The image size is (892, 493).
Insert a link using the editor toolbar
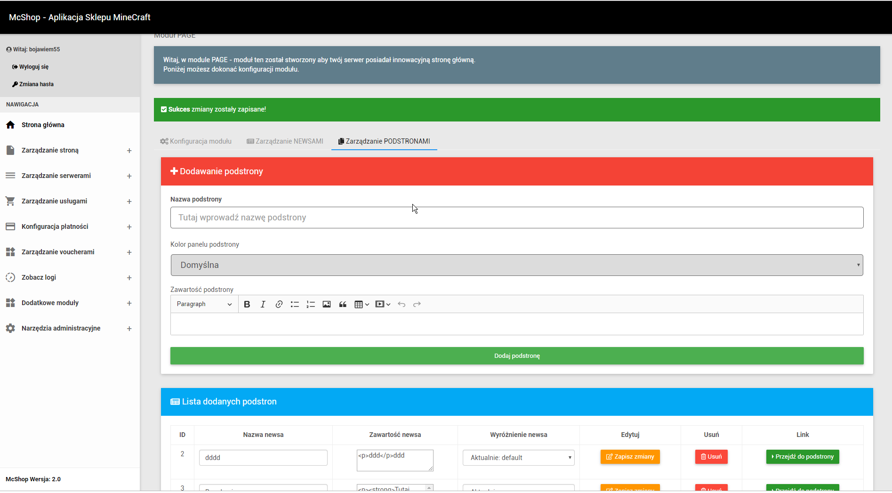(279, 304)
